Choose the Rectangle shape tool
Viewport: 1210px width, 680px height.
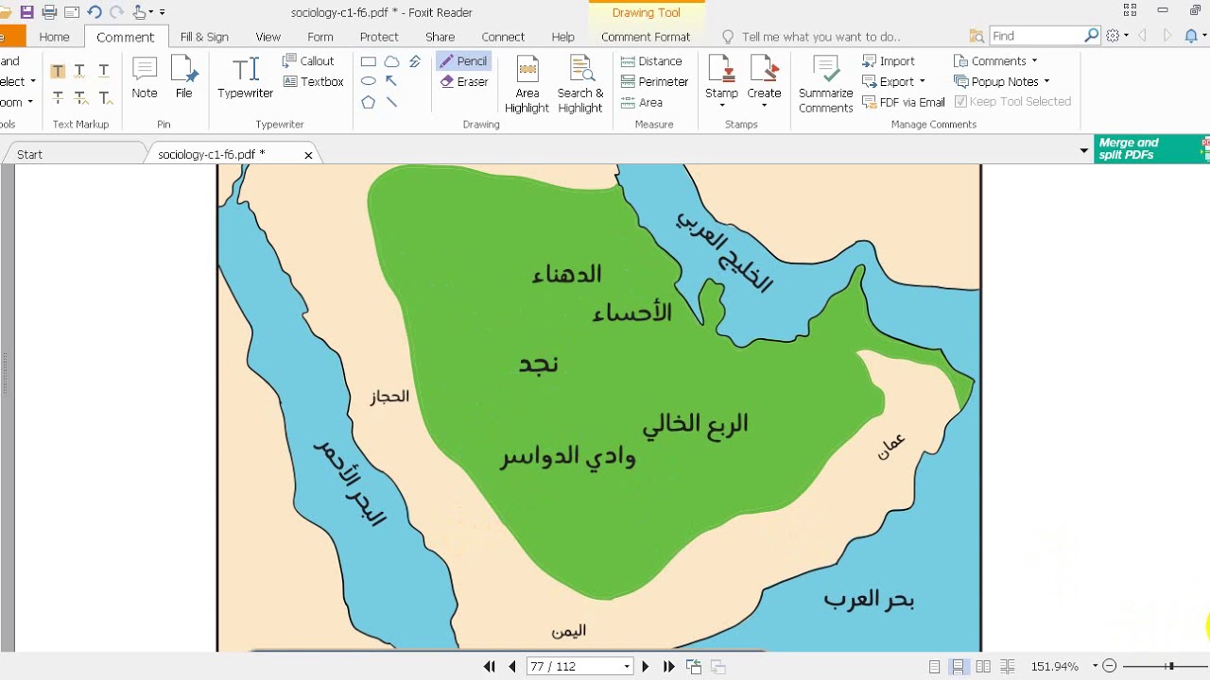369,61
